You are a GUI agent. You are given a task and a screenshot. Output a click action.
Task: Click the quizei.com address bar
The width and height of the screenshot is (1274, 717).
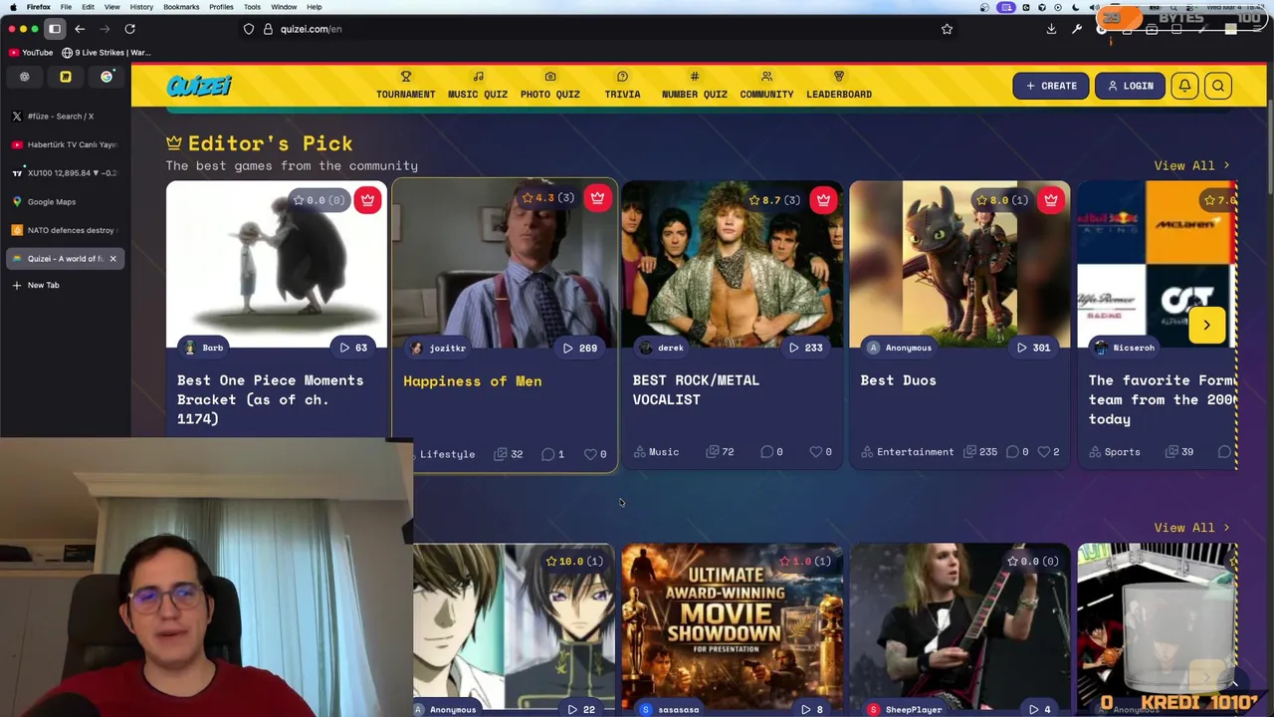tap(597, 29)
